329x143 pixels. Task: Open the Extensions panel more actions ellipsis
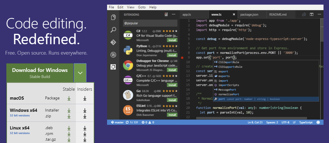click(x=173, y=14)
